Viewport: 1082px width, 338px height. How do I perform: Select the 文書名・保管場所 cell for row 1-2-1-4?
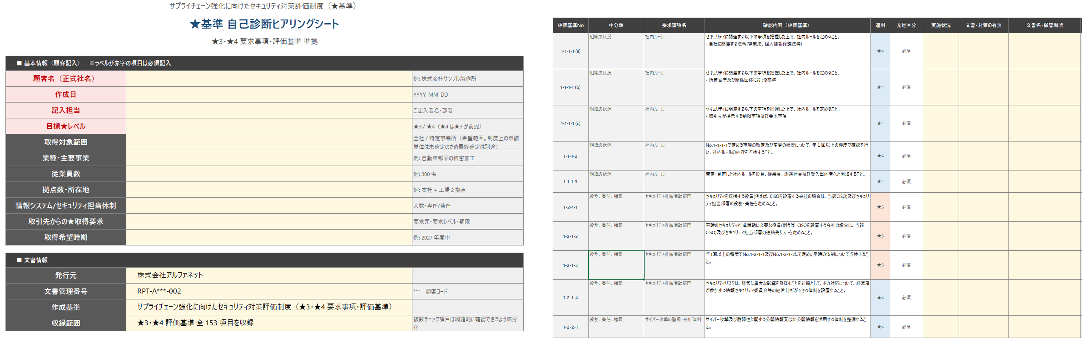(x=1045, y=298)
